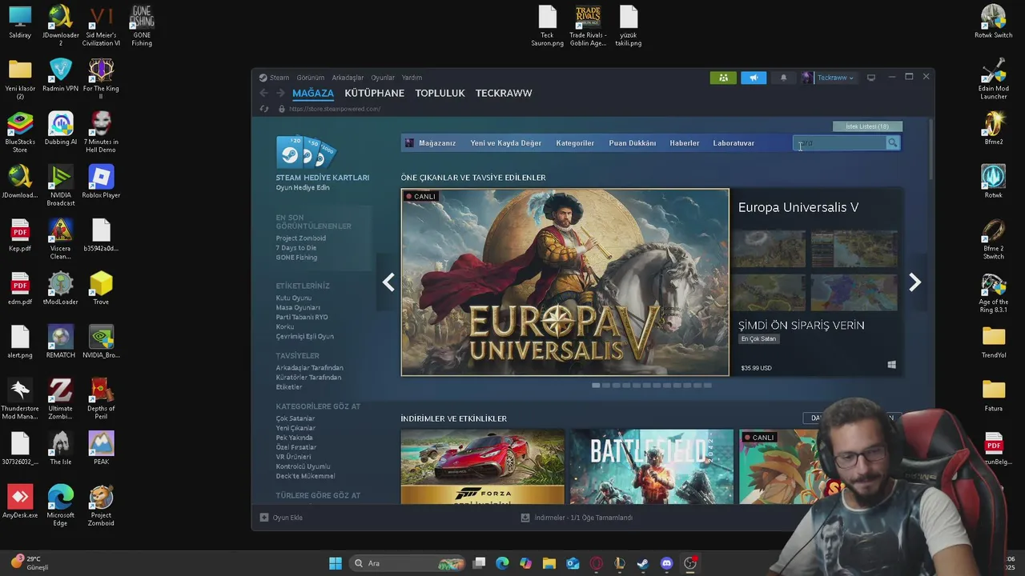Open Age of the Ring desktop shortcut

[994, 293]
